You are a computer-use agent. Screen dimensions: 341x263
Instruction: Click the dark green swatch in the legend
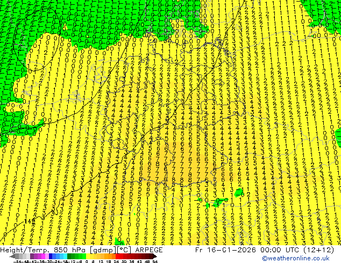[x=69, y=256]
